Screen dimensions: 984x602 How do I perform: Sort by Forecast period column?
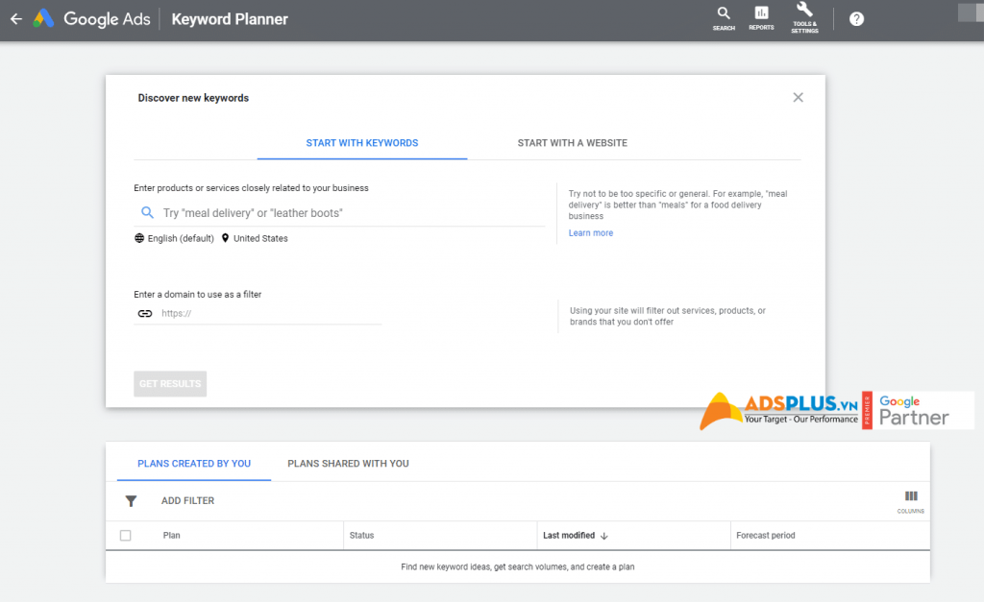point(766,536)
